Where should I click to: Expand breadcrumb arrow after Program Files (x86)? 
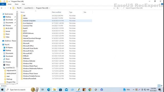[49, 8]
